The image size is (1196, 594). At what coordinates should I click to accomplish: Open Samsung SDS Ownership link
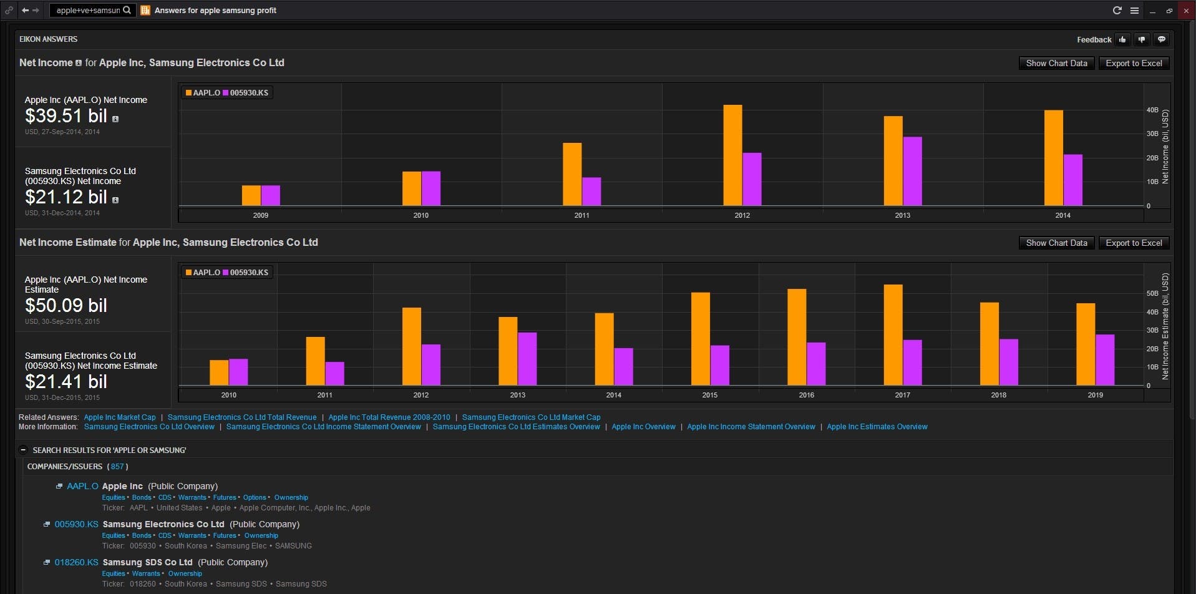(x=185, y=573)
